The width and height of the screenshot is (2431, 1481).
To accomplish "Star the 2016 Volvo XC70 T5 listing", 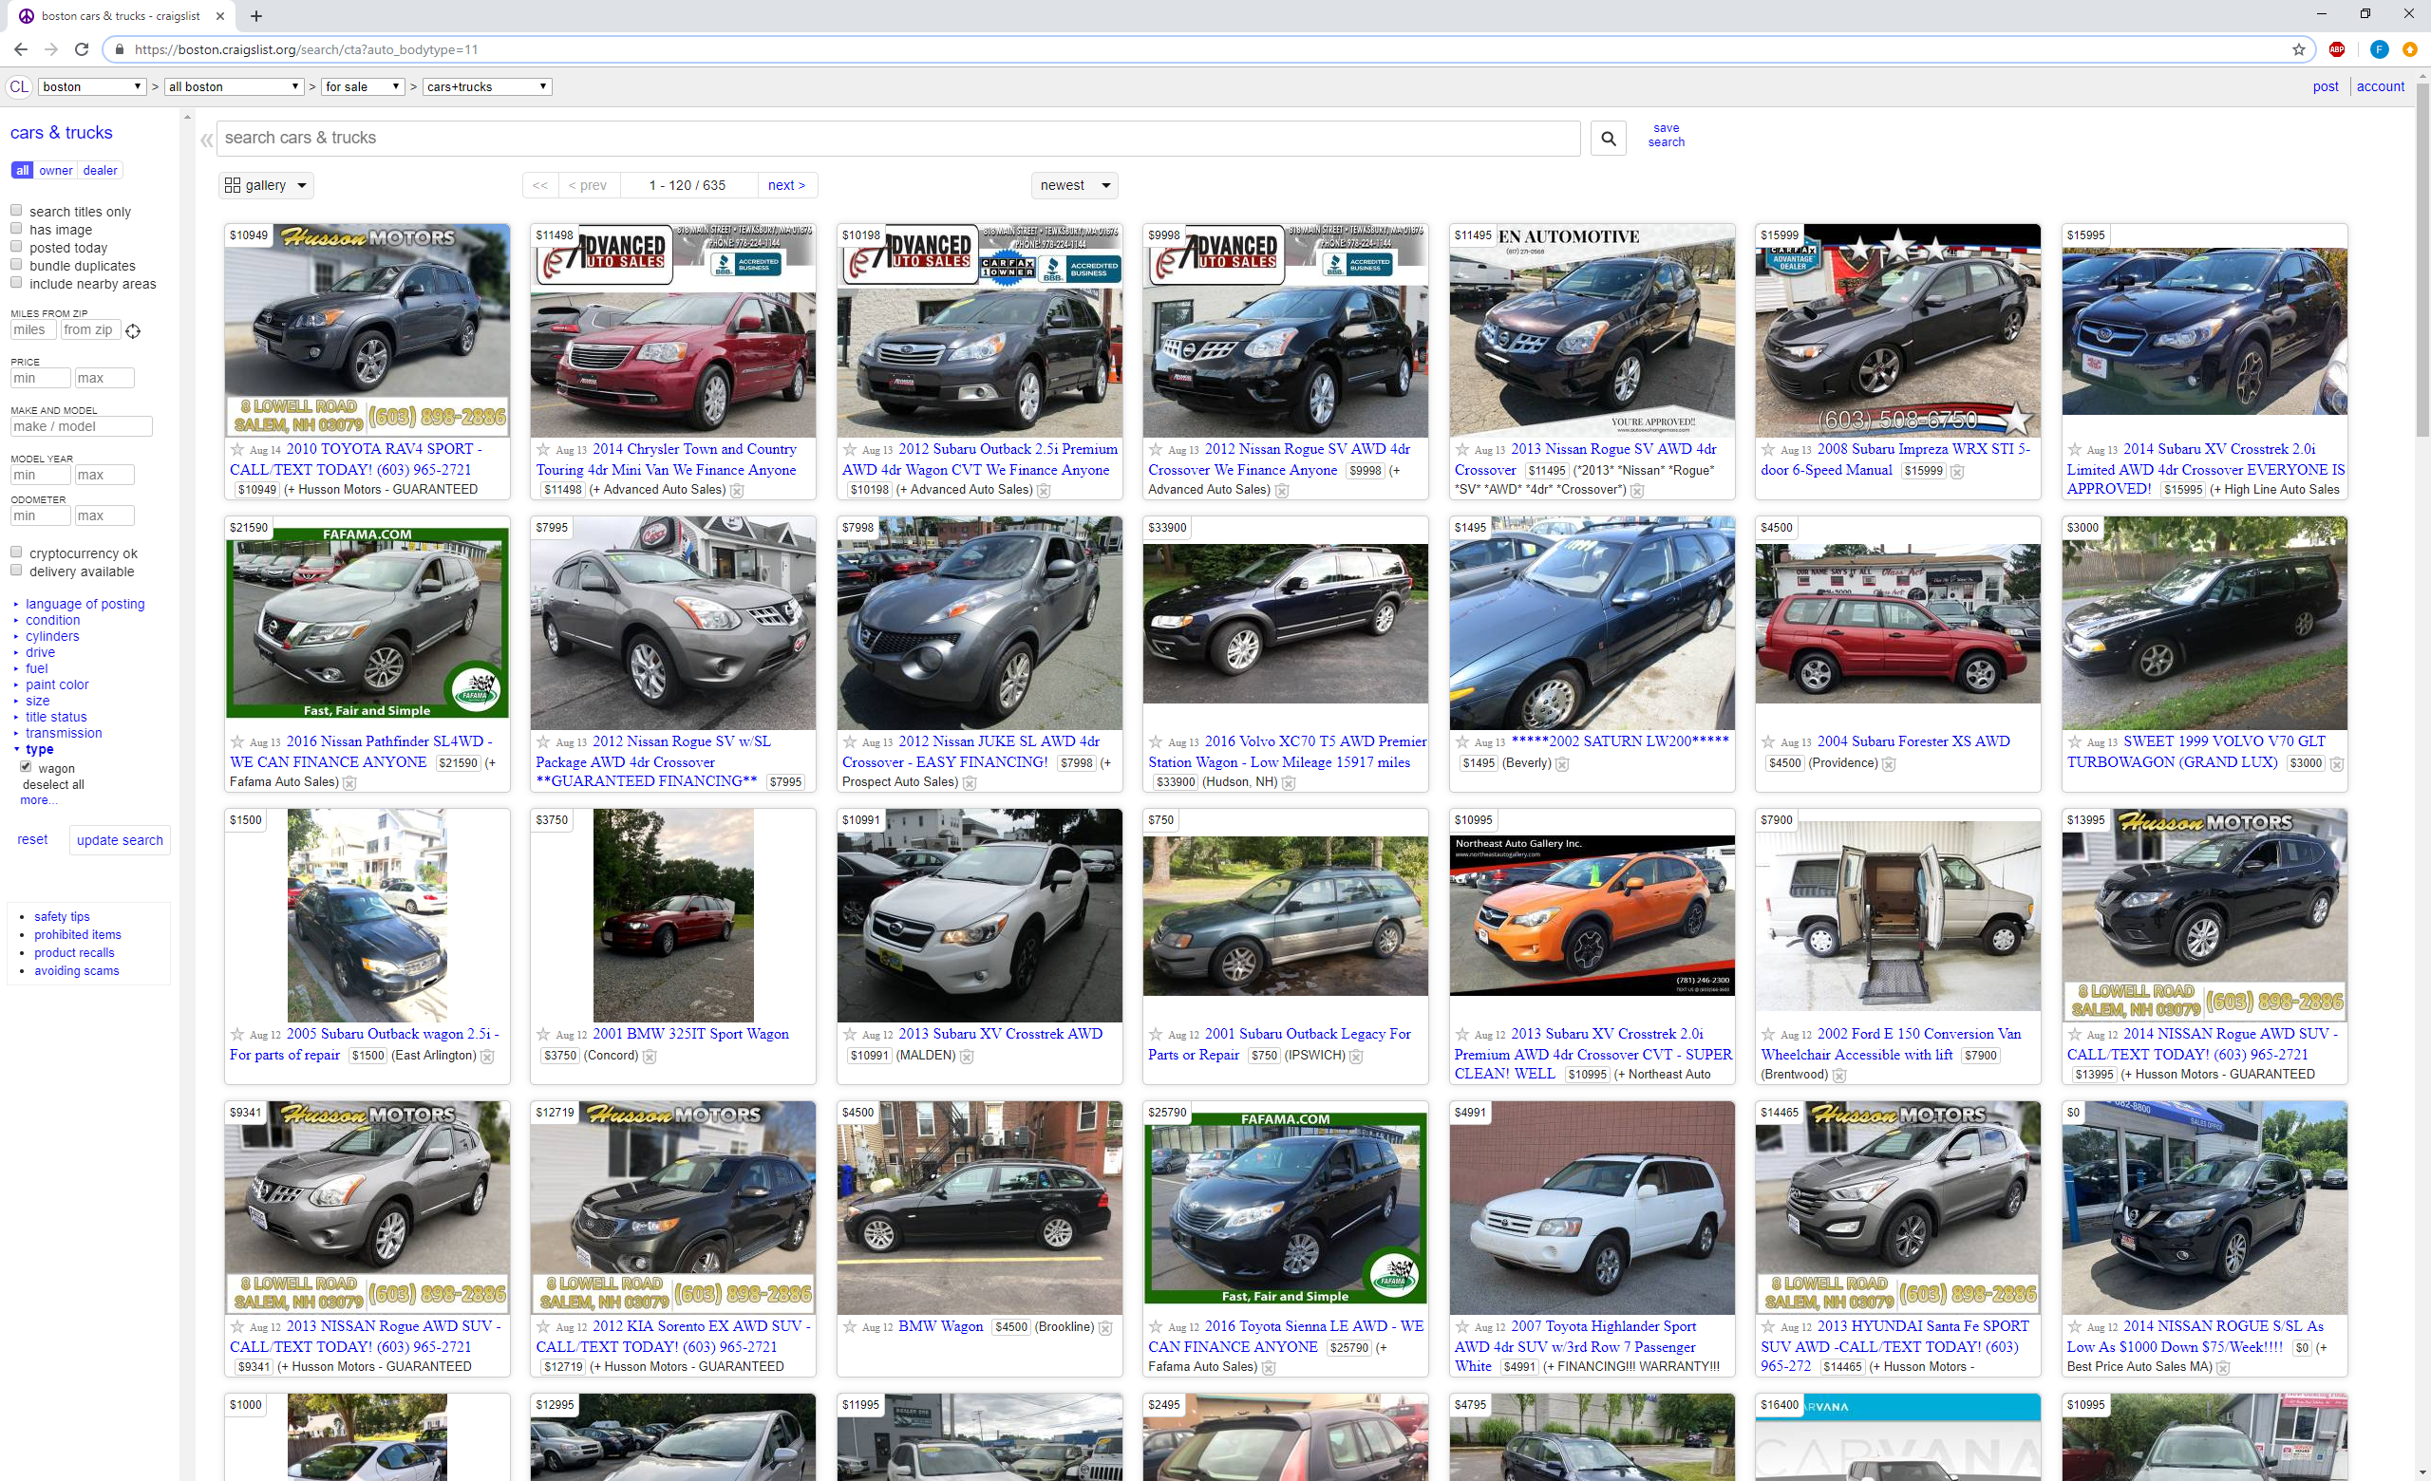I will pos(1156,741).
